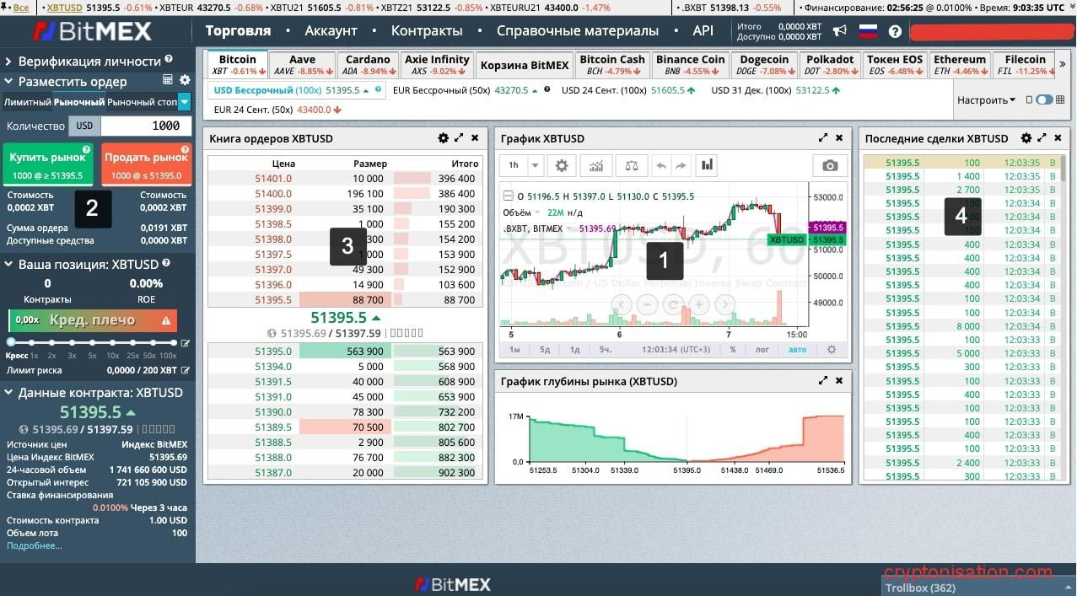
Task: Click the Продать рынок button
Action: pyautogui.click(x=147, y=165)
